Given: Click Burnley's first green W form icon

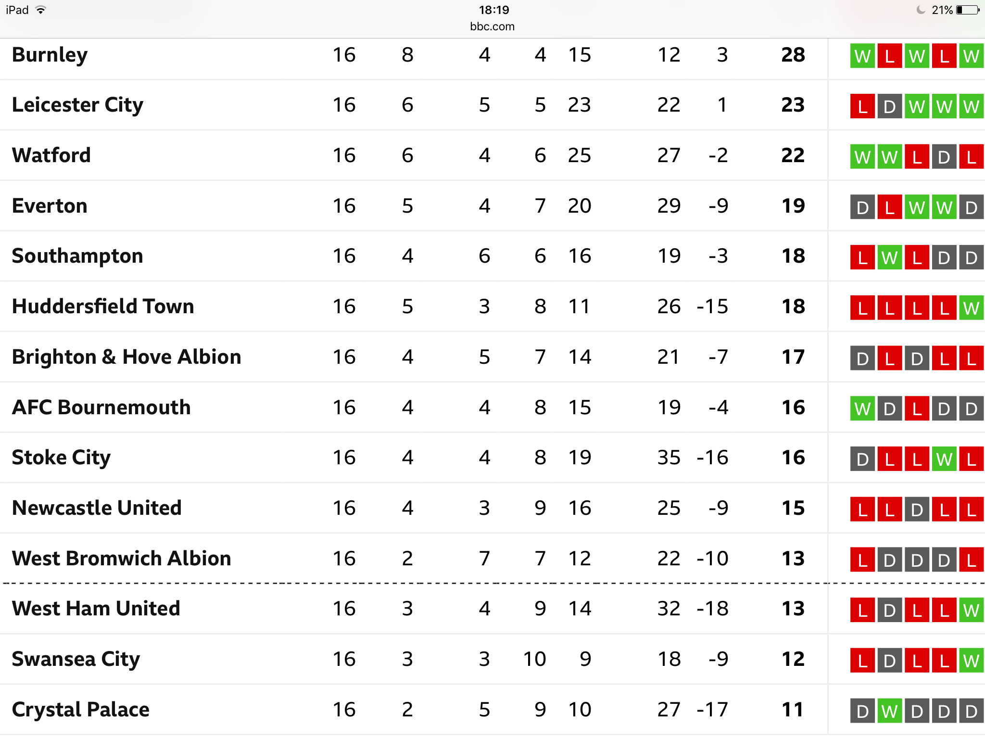Looking at the screenshot, I should pyautogui.click(x=863, y=56).
